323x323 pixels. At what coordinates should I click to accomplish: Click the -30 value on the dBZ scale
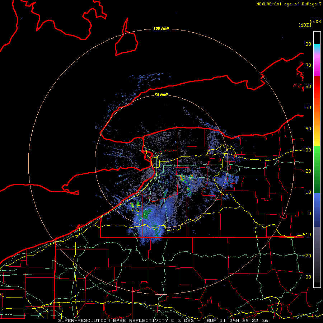(307, 277)
